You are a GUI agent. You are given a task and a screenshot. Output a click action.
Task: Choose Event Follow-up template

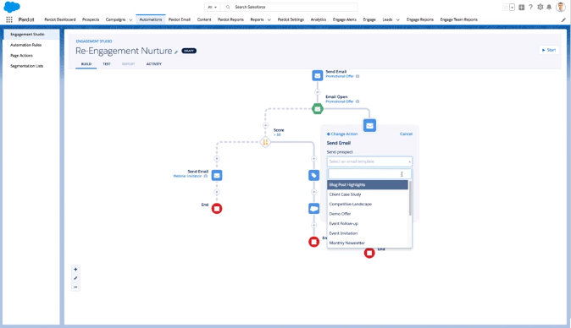368,223
